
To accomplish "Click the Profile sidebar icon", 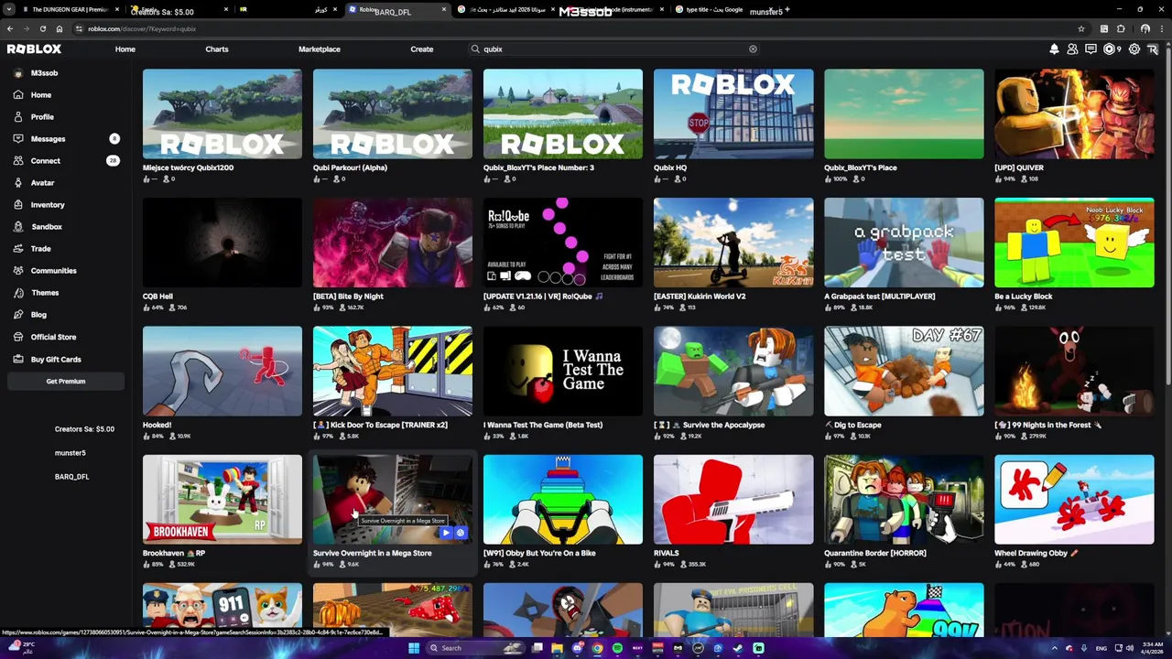I will [18, 117].
